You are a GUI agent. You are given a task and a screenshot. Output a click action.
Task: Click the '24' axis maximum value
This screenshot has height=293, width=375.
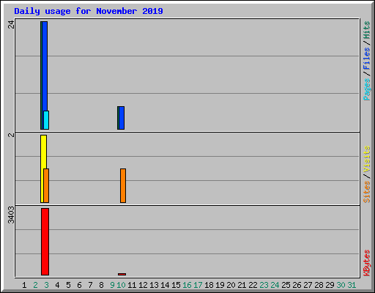(11, 25)
